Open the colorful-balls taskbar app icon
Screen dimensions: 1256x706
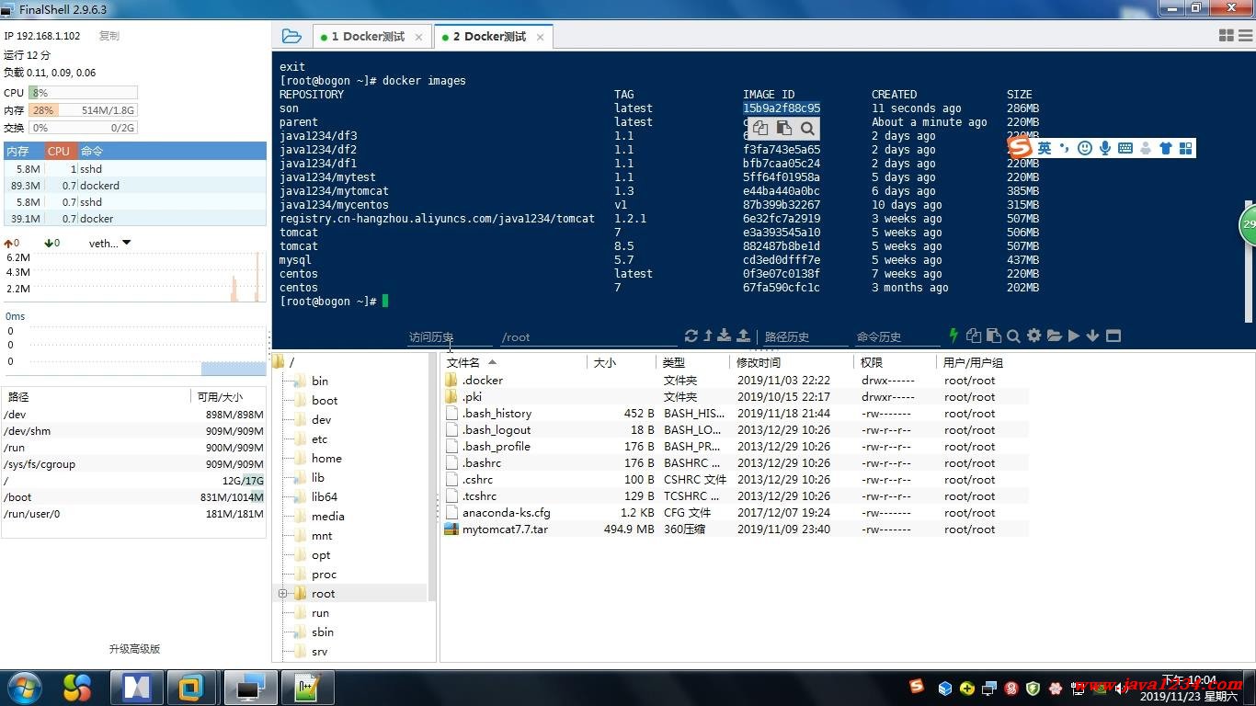77,687
